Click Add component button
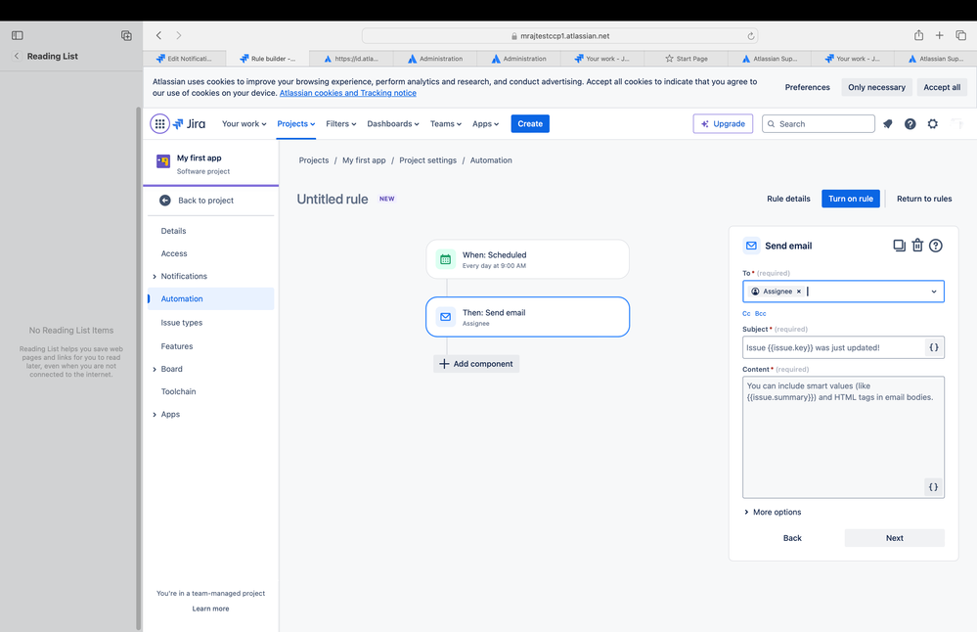977x632 pixels. 476,364
